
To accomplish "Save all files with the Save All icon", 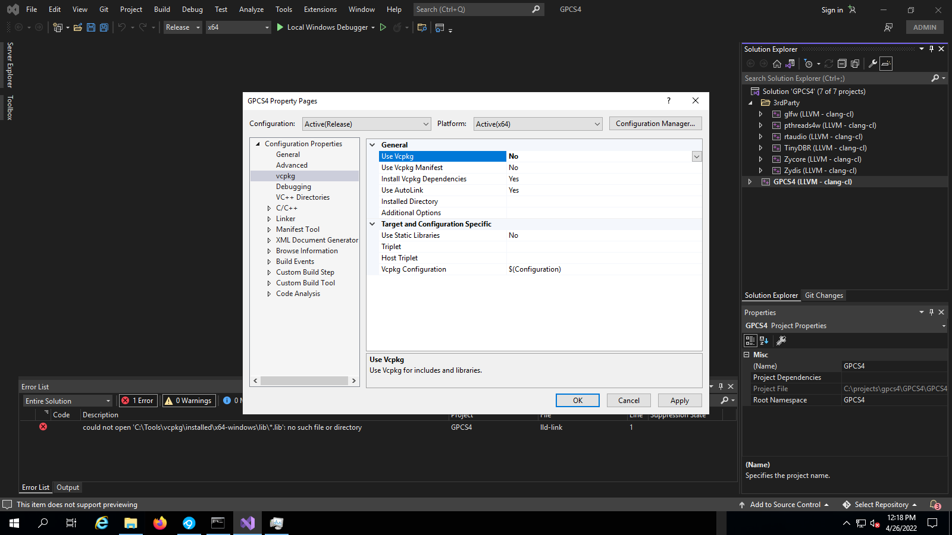I will (x=104, y=27).
